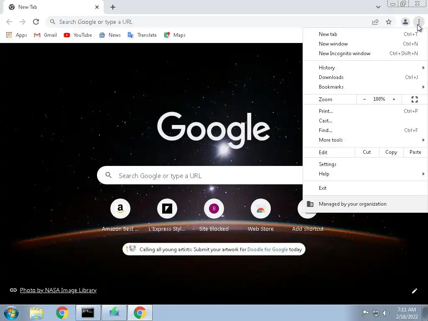Image resolution: width=428 pixels, height=321 pixels.
Task: Open the Gmail bookmark
Action: coord(45,35)
